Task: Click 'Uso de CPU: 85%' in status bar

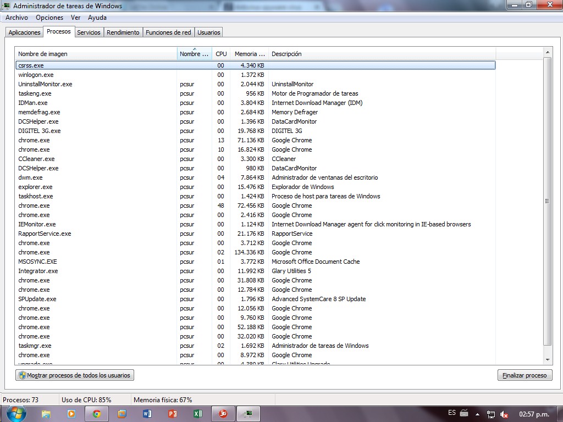Action: [86, 400]
